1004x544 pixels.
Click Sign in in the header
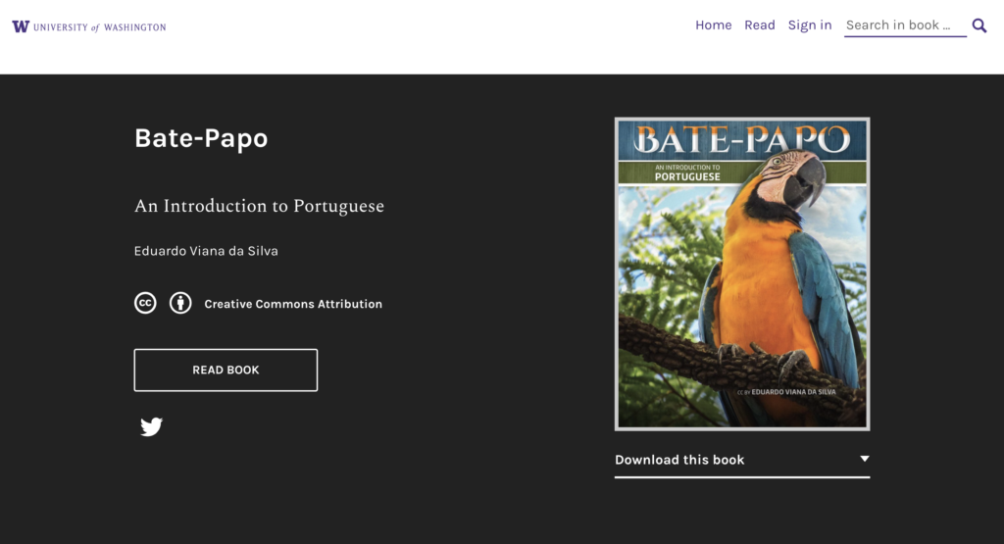[x=809, y=25]
